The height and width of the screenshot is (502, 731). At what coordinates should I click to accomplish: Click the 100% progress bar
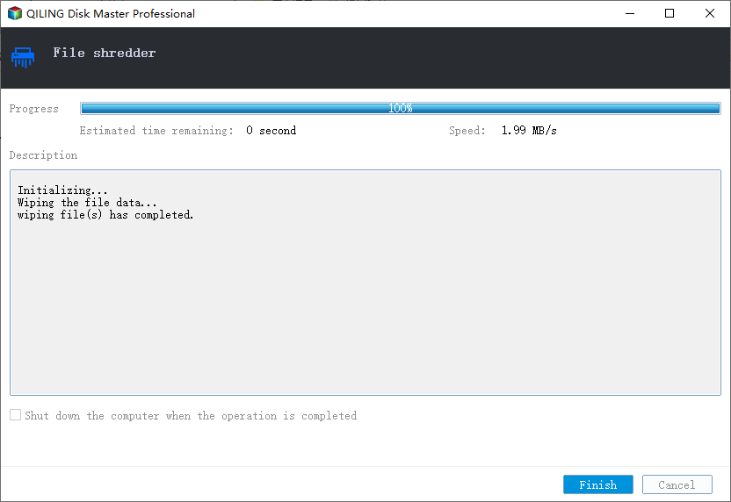tap(401, 109)
